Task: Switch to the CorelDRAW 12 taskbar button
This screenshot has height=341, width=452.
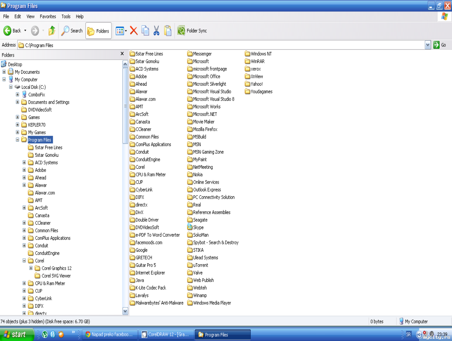Action: coord(166,335)
